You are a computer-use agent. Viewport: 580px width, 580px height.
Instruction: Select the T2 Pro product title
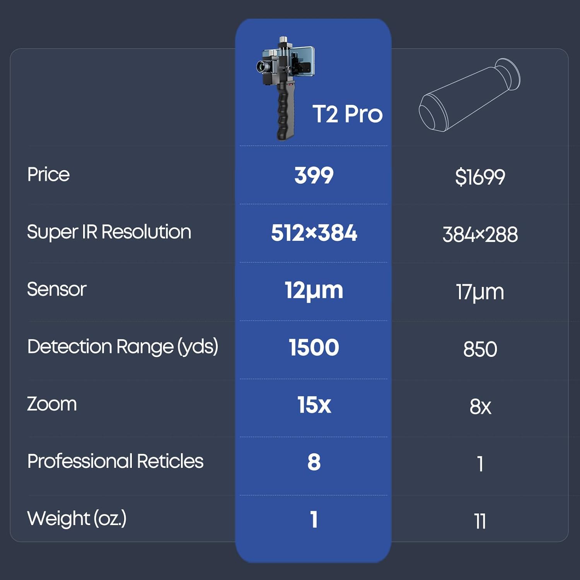click(x=347, y=114)
